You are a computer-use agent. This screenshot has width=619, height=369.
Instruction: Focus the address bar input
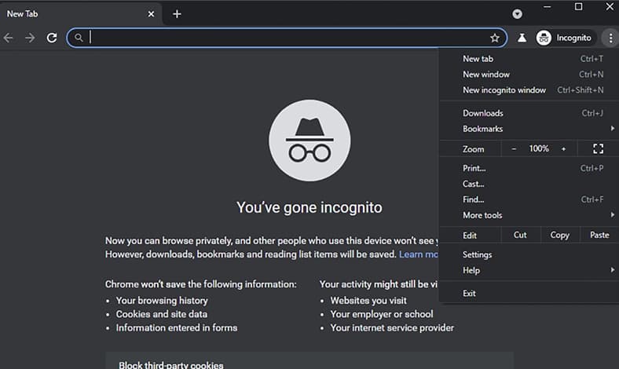(288, 38)
